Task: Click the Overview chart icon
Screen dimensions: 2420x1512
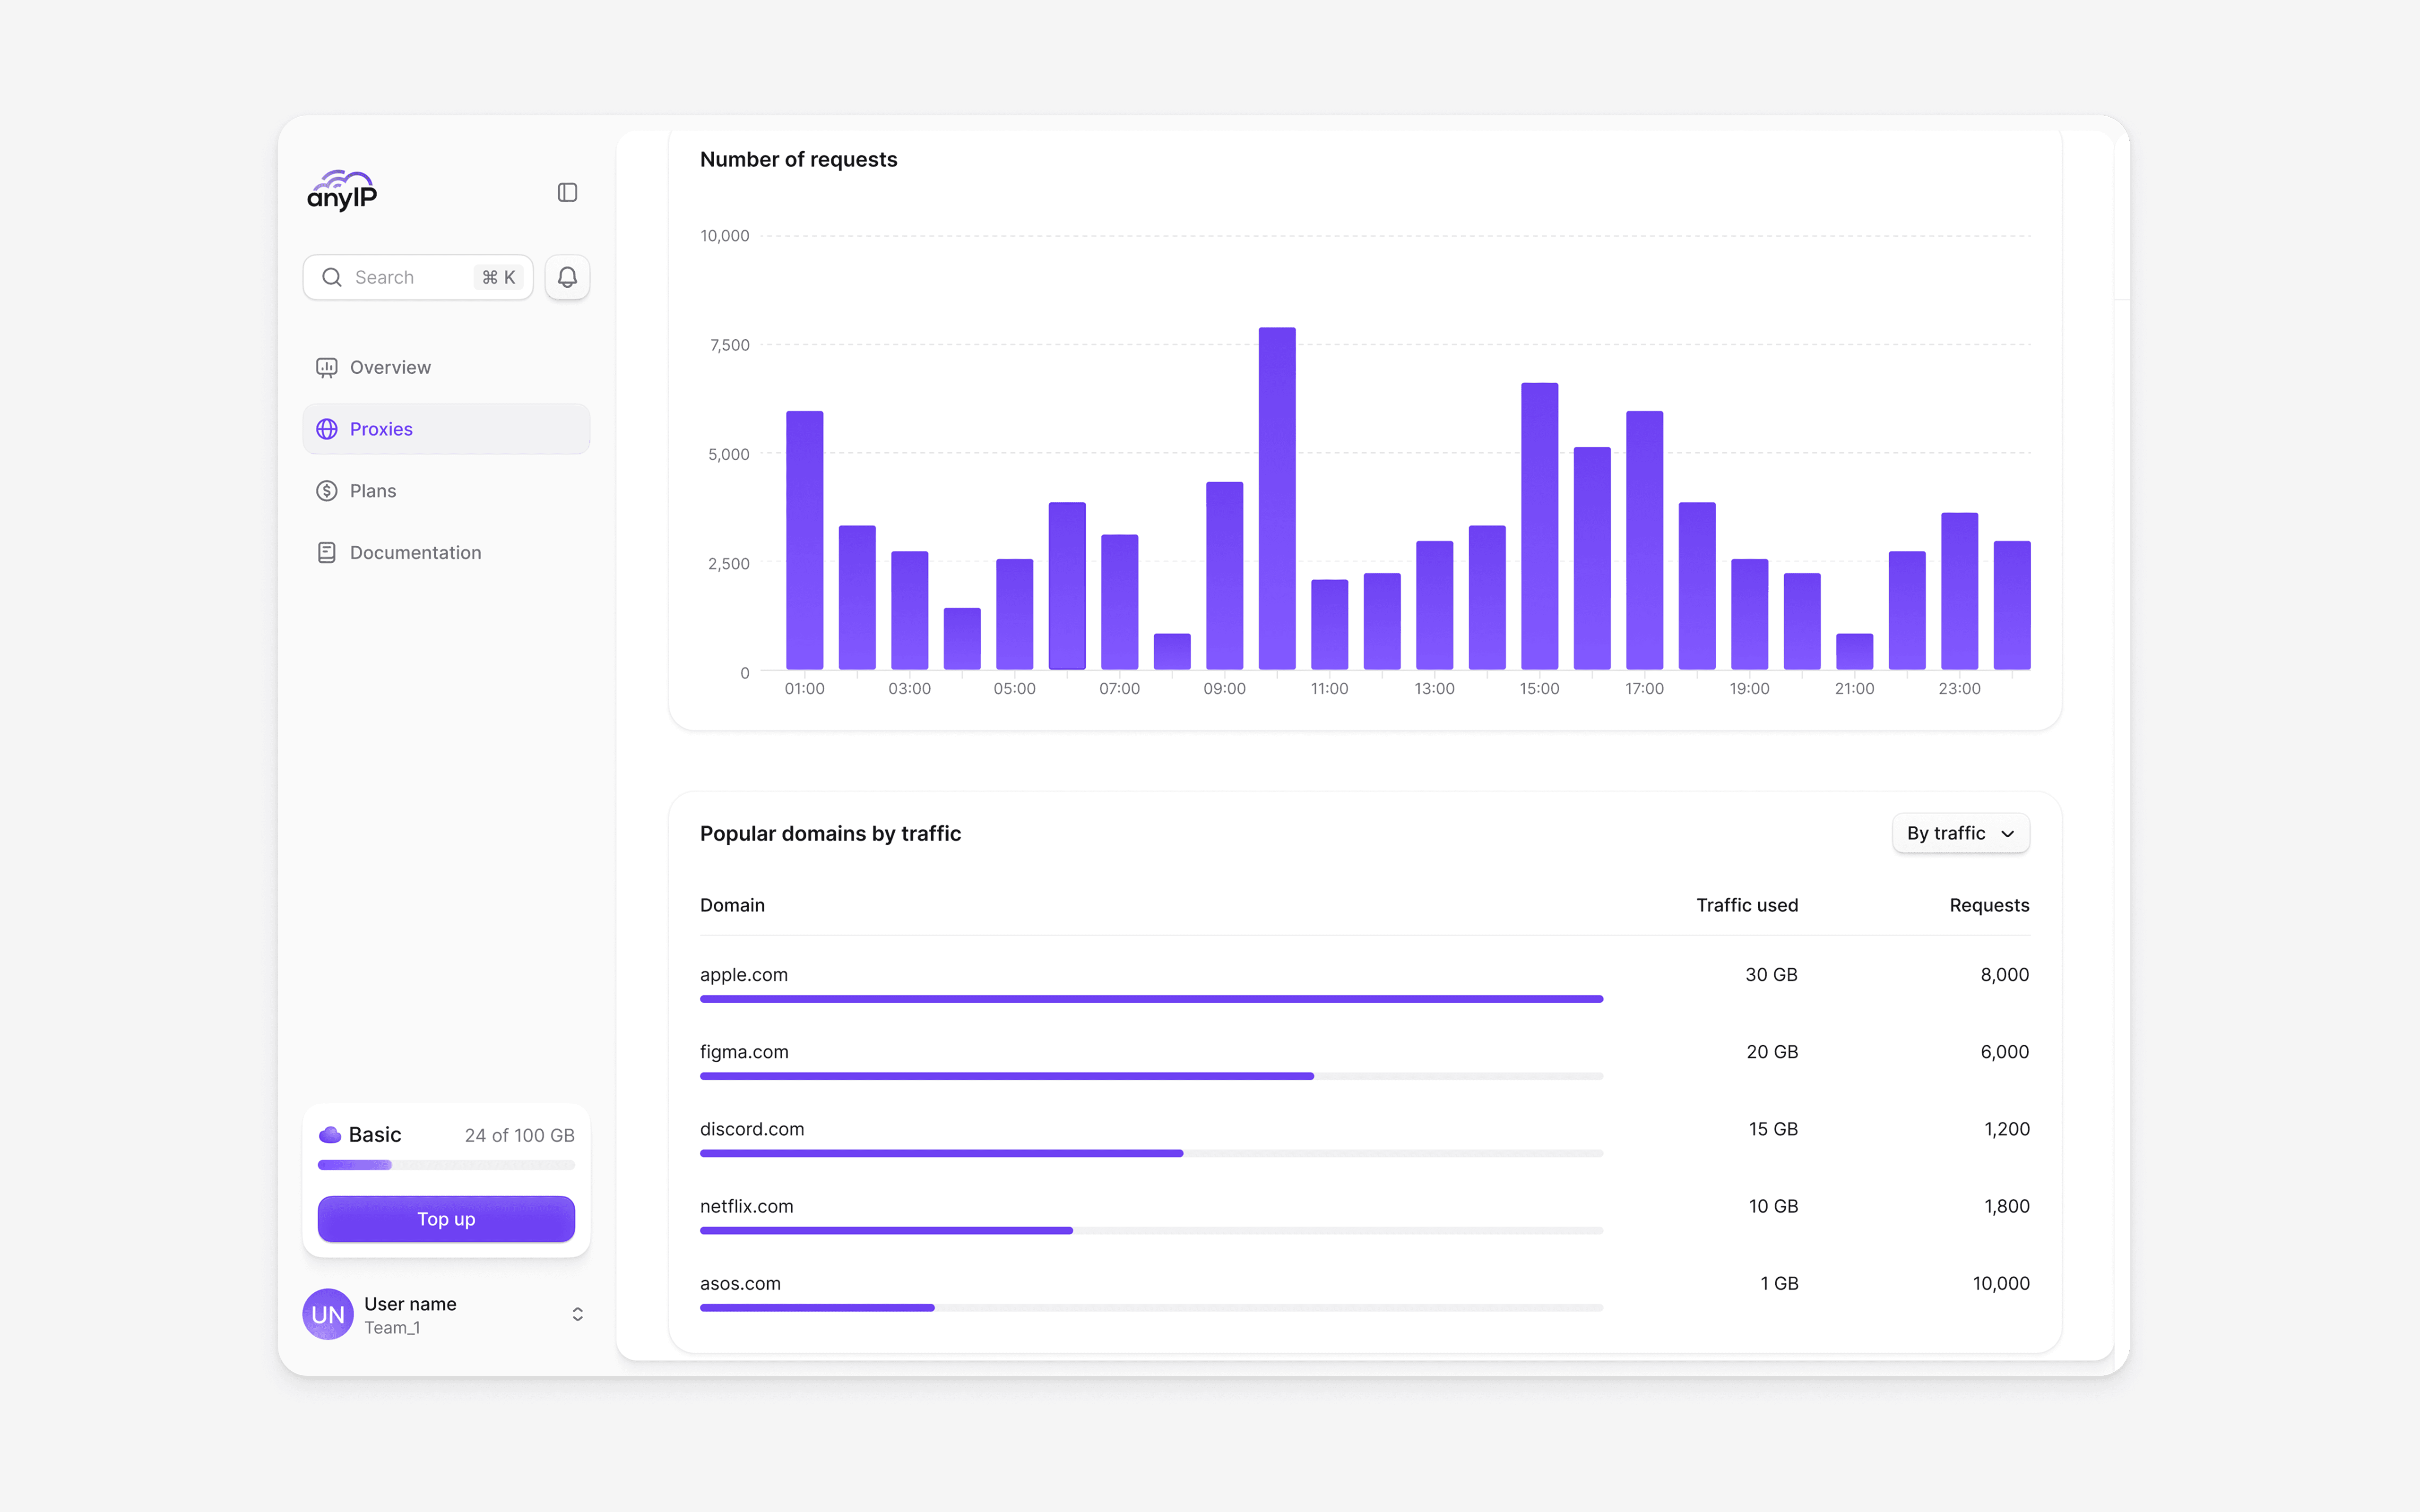Action: click(x=327, y=368)
